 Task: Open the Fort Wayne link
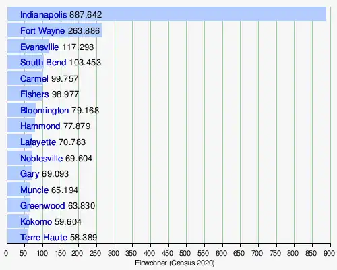[x=42, y=31]
